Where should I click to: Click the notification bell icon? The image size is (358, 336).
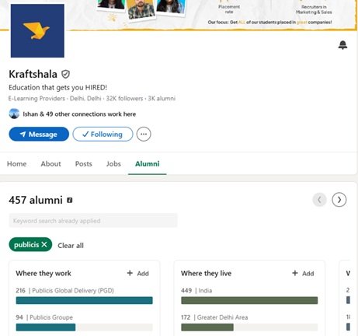click(x=342, y=45)
